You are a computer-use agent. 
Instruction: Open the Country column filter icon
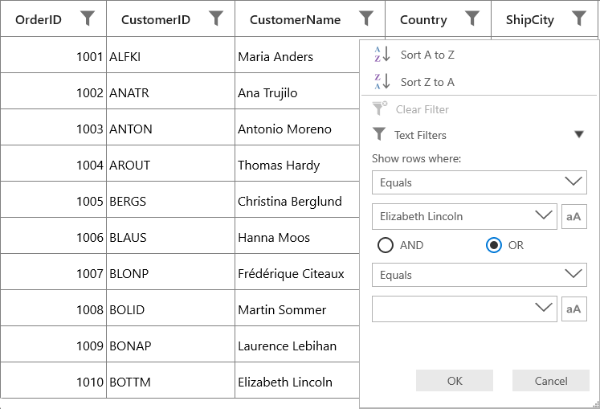pyautogui.click(x=472, y=18)
